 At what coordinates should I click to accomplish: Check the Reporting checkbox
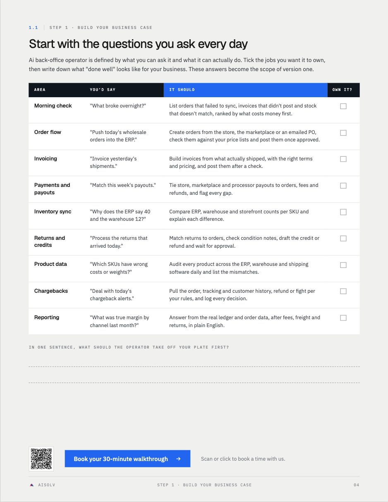(x=343, y=318)
